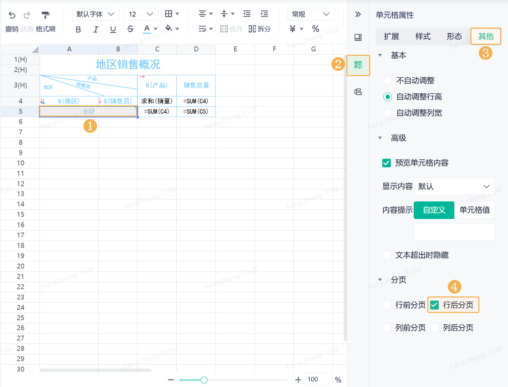
Task: Open the 默认字体 font dropdown
Action: point(96,14)
